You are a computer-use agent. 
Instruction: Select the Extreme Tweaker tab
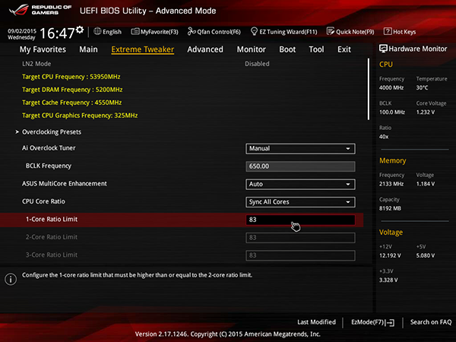click(x=143, y=49)
